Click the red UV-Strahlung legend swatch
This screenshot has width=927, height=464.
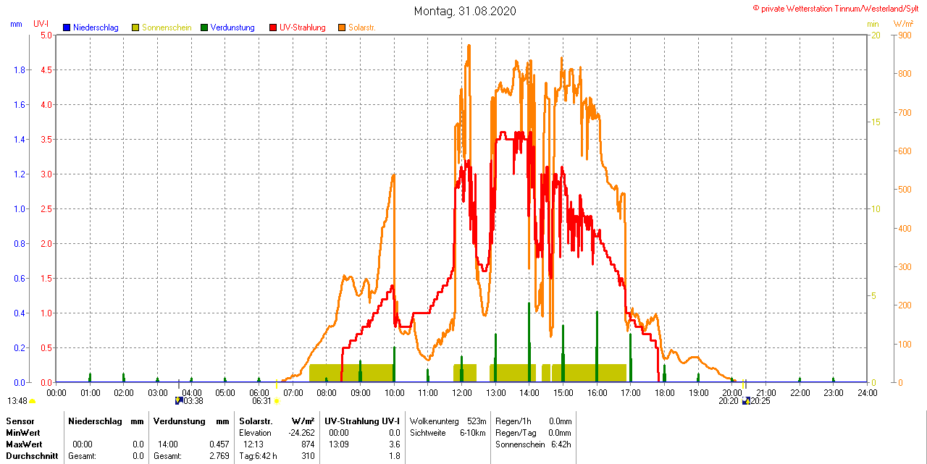273,28
